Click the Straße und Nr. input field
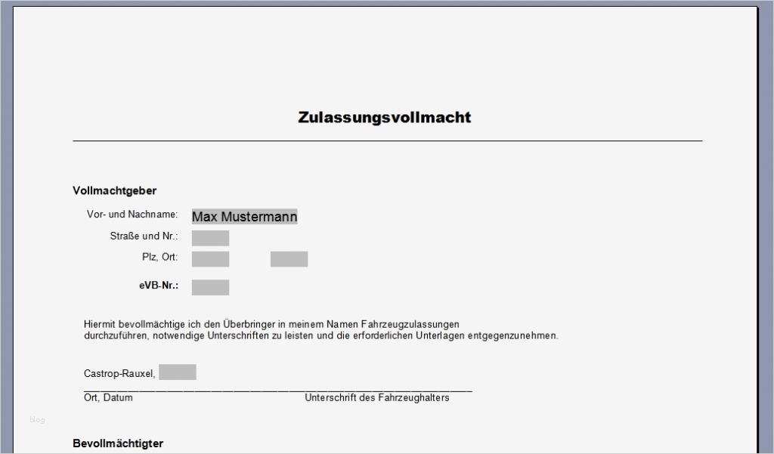 (210, 238)
